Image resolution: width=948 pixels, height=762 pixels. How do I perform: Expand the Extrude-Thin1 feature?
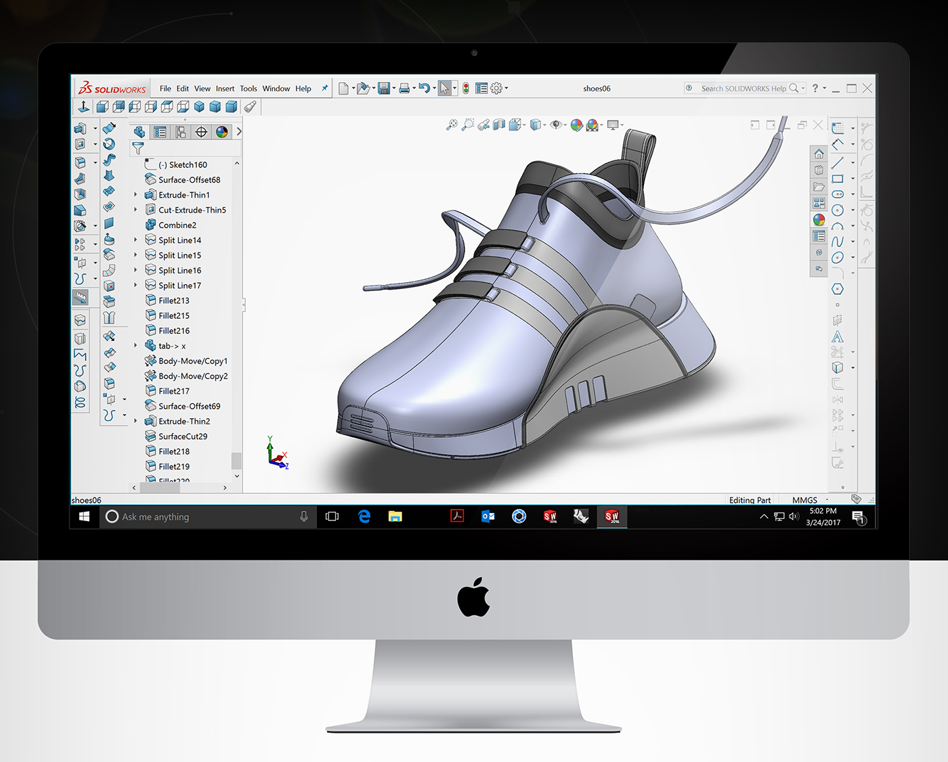(x=135, y=195)
